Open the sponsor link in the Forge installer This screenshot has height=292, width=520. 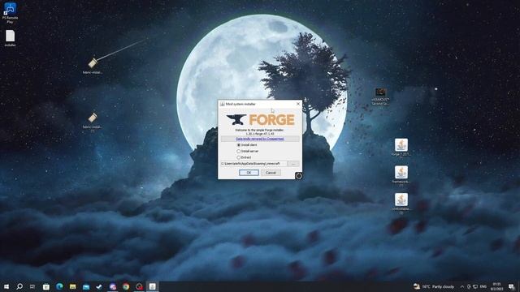coord(260,139)
